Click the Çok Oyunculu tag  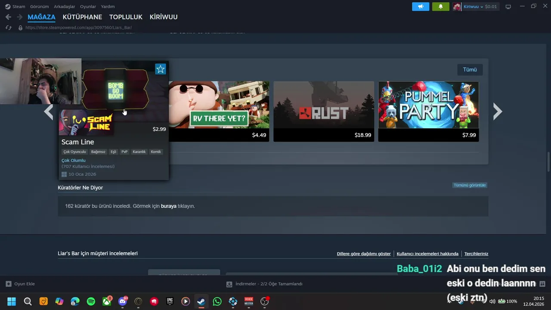click(75, 152)
